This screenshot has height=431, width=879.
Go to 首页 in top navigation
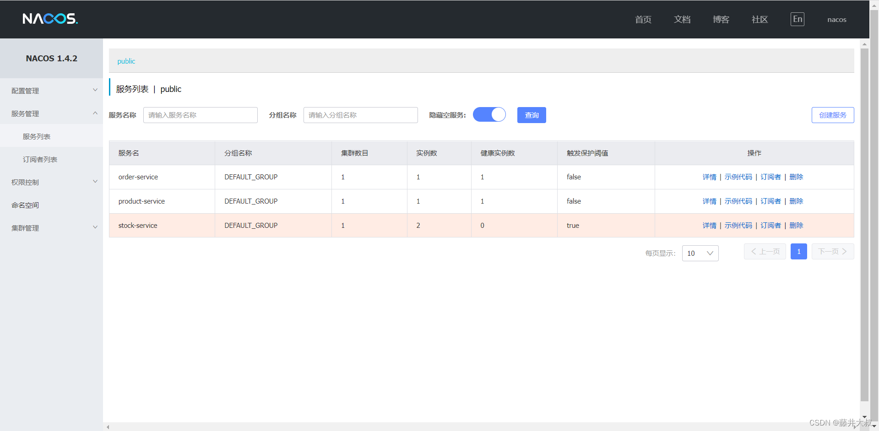pos(643,19)
